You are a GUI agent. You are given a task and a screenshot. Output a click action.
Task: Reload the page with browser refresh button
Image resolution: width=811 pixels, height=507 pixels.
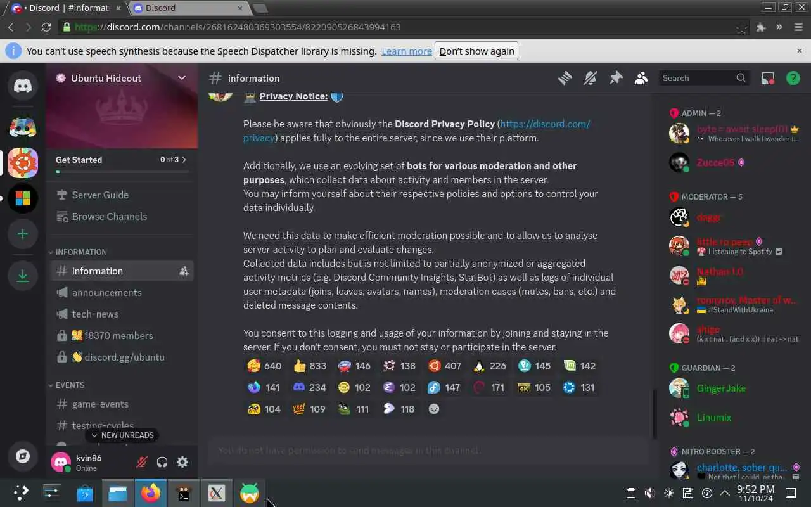[x=46, y=27]
